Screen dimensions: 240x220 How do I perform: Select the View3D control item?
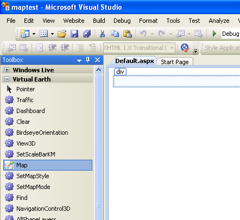(48, 143)
